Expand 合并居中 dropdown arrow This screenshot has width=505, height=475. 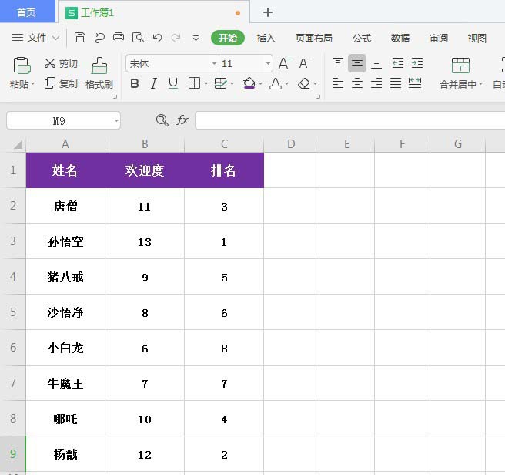coord(481,84)
